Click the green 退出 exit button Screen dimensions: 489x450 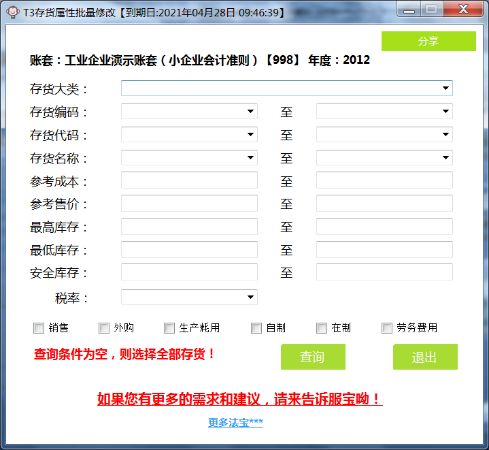[x=425, y=357]
